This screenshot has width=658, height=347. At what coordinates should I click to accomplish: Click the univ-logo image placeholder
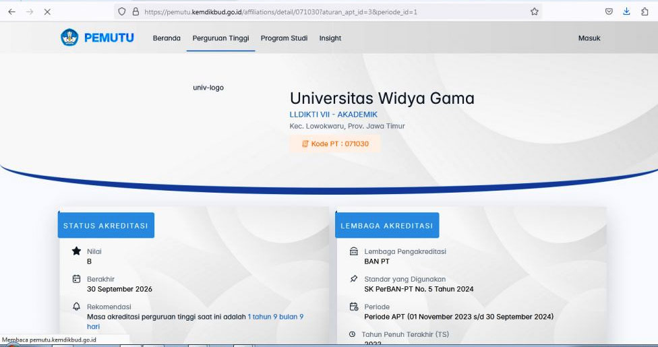coord(208,88)
